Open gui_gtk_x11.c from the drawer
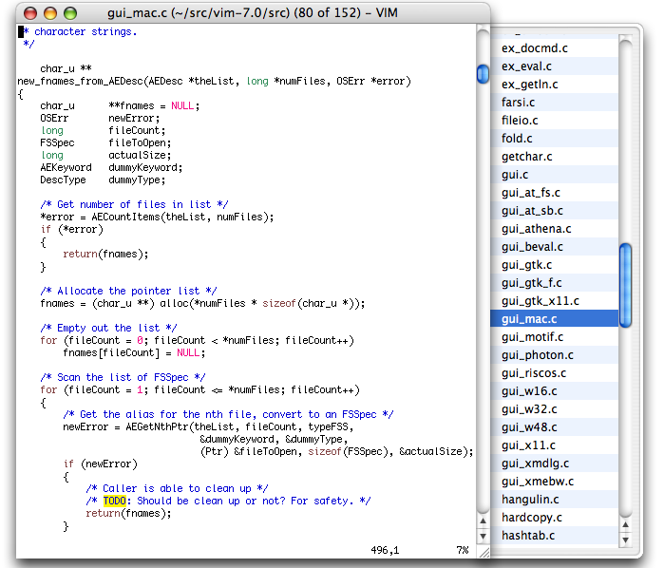Screen dimensions: 664x568 (554, 301)
